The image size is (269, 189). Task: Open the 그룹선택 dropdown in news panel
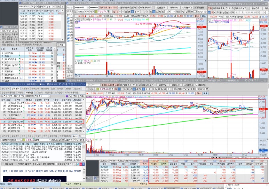(x=74, y=140)
